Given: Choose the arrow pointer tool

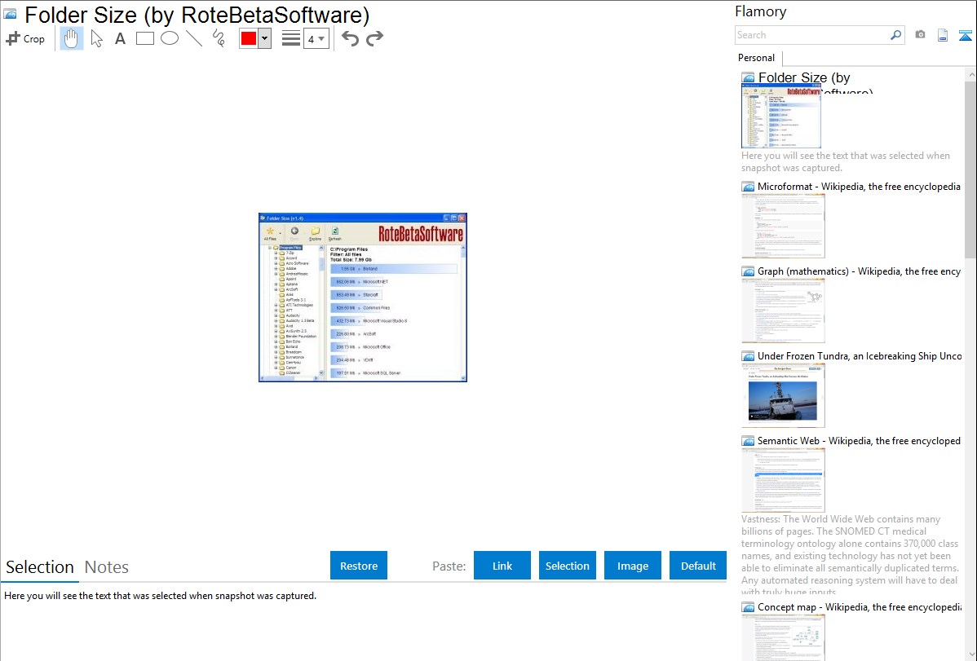Looking at the screenshot, I should (x=96, y=38).
